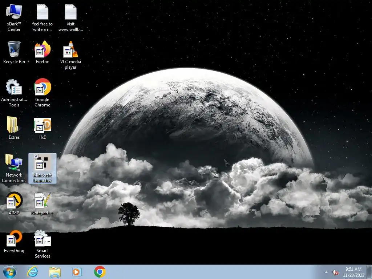Click the Show desktop strip
This screenshot has width=372, height=279.
(x=369, y=272)
